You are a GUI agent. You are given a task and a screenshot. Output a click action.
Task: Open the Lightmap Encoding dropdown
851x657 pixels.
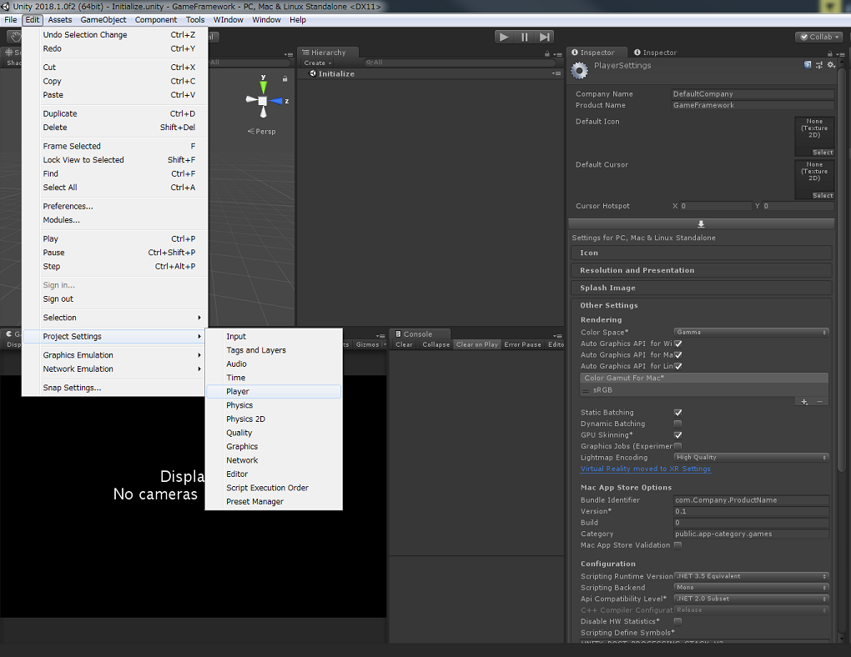pyautogui.click(x=751, y=458)
